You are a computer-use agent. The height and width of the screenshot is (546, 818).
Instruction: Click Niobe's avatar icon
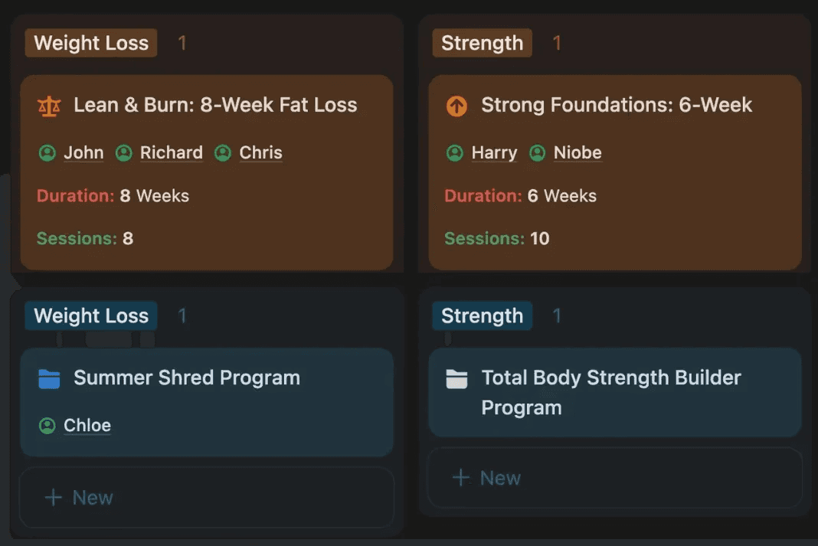[537, 152]
